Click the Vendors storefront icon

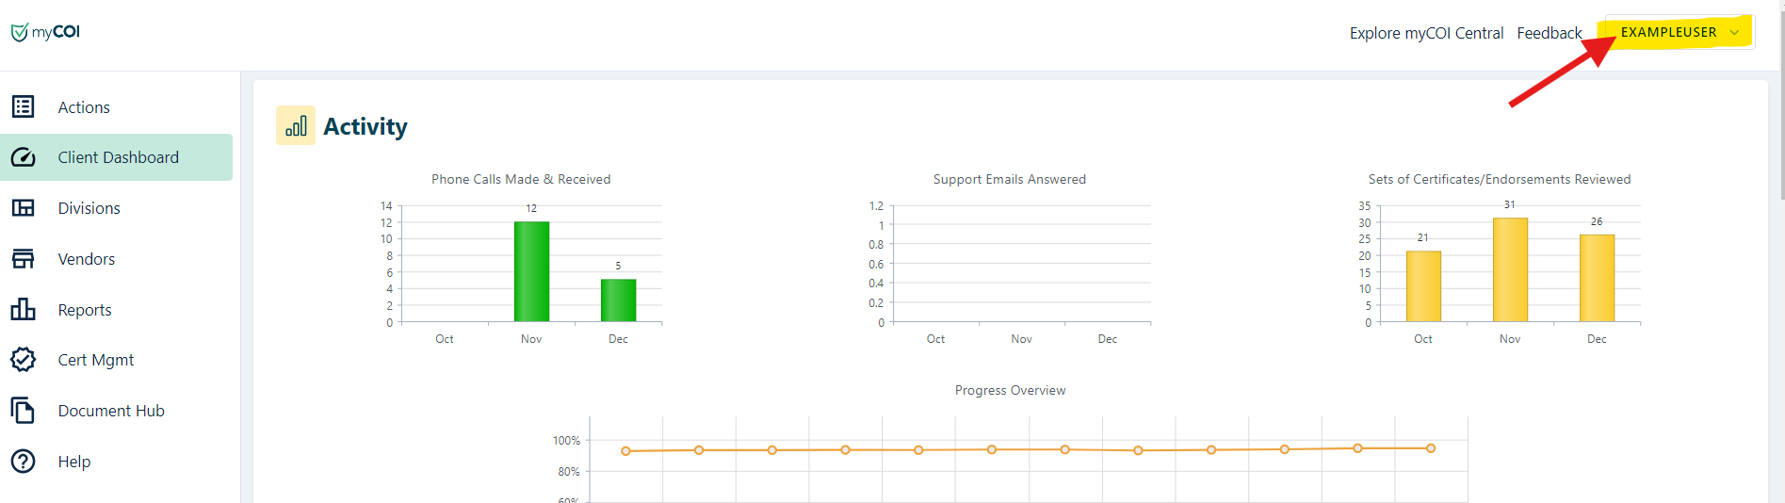click(24, 259)
